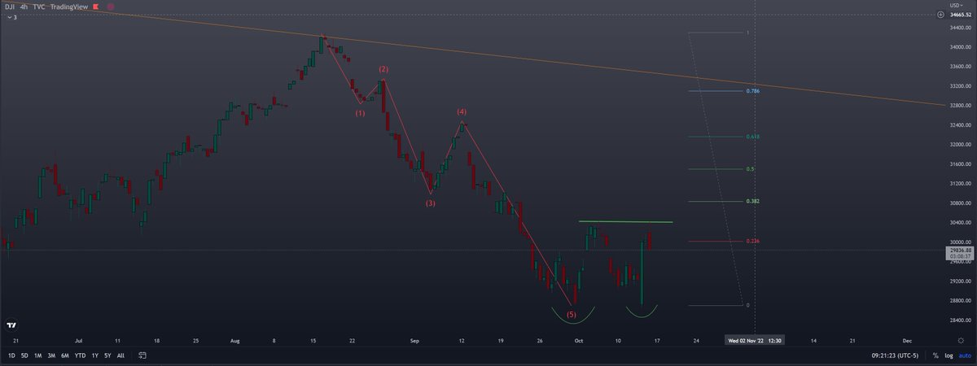Click the TVC exchange label

[39, 6]
